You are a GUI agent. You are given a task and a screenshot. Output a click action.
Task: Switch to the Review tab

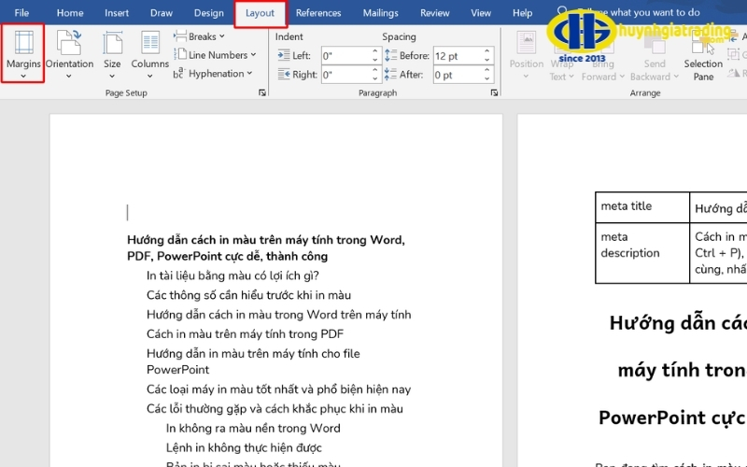click(x=434, y=13)
